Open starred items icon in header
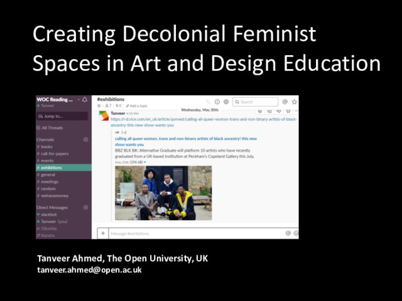 [295, 102]
